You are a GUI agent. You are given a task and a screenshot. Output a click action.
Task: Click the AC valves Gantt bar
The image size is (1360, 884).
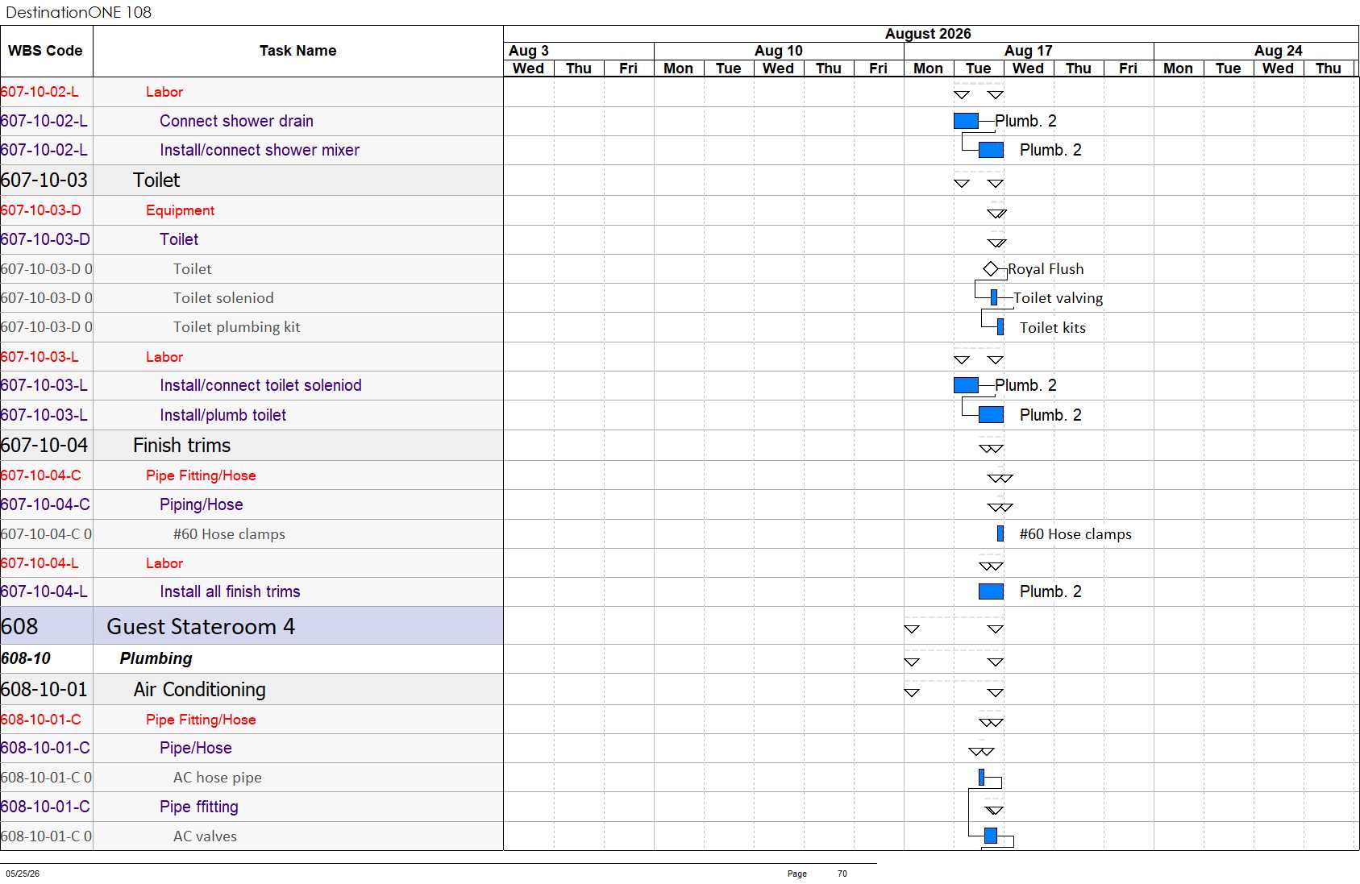pos(991,836)
